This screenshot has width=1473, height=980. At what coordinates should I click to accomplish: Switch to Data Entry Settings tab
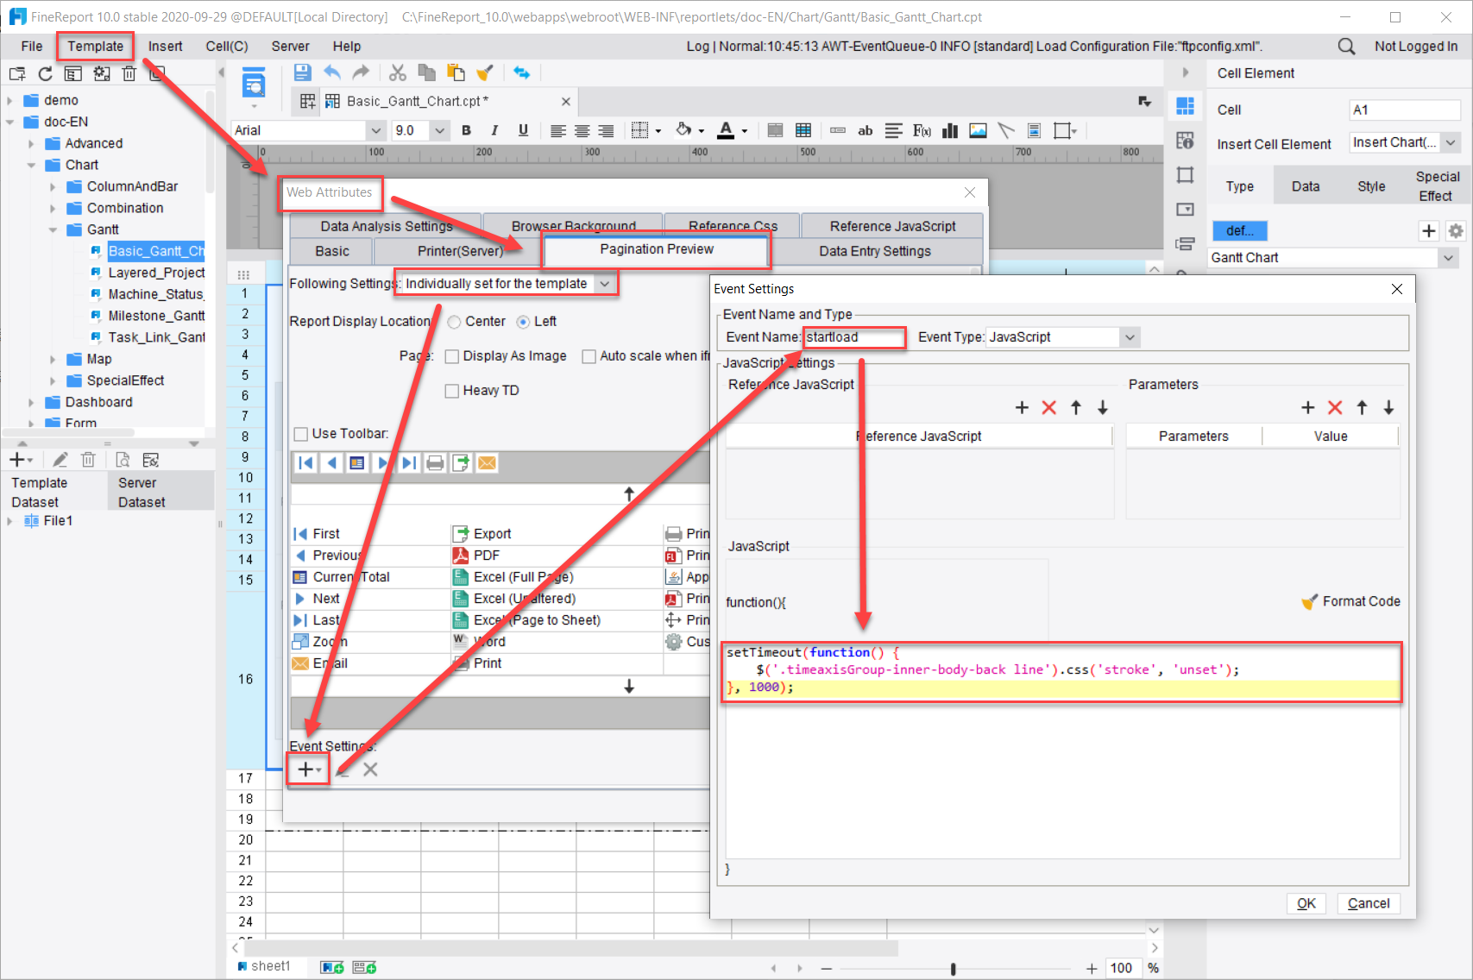pyautogui.click(x=875, y=251)
